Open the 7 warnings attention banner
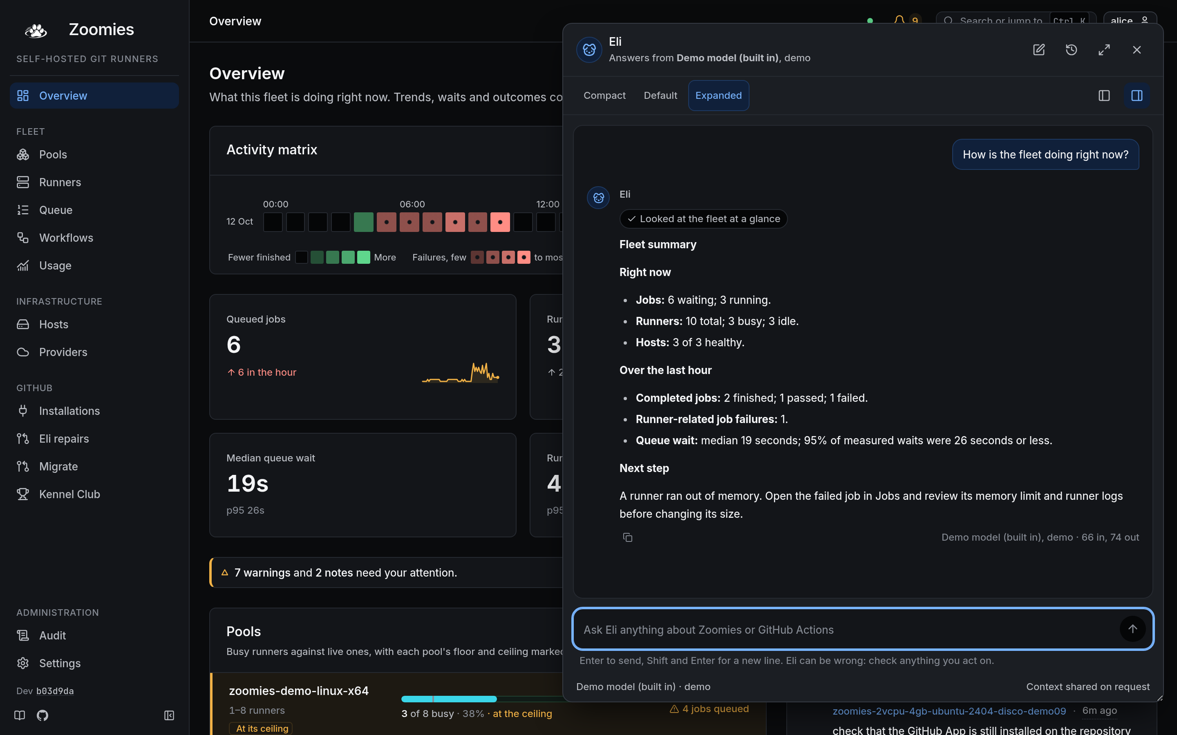The width and height of the screenshot is (1177, 735). [x=387, y=572]
